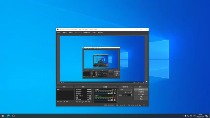Show the 图像 source with eye icon
210x118 pixels.
click(88, 98)
